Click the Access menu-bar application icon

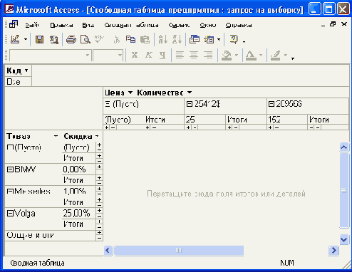14,24
